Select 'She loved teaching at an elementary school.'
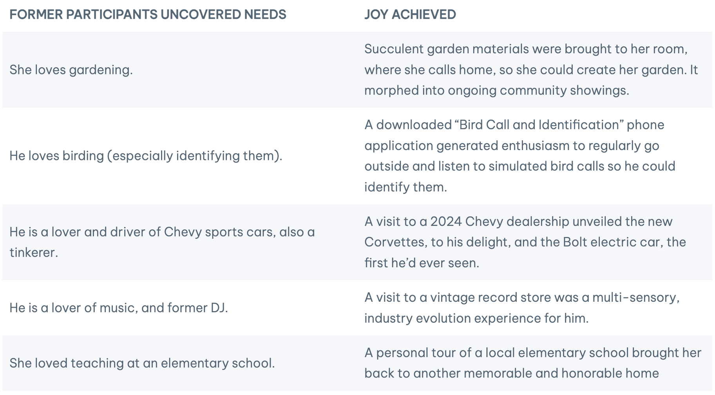The image size is (715, 395). [x=142, y=363]
